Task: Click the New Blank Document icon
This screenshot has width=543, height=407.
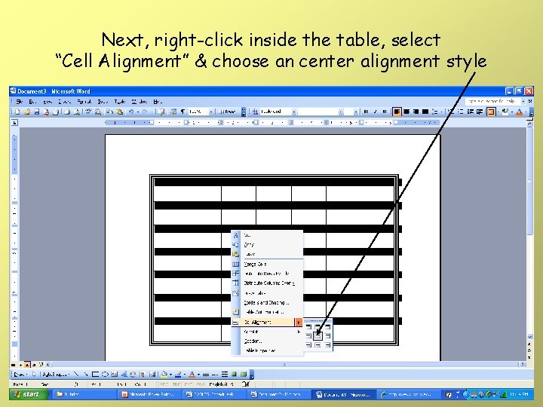Action: 17,112
